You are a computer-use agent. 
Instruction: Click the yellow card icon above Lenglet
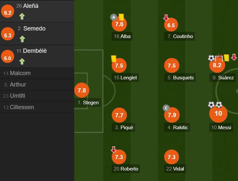(x=114, y=59)
